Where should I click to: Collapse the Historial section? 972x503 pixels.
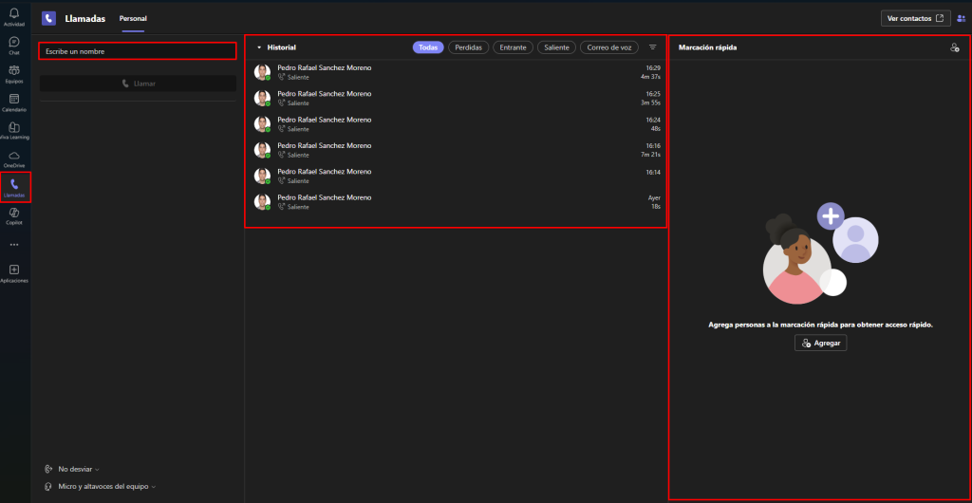click(x=259, y=47)
